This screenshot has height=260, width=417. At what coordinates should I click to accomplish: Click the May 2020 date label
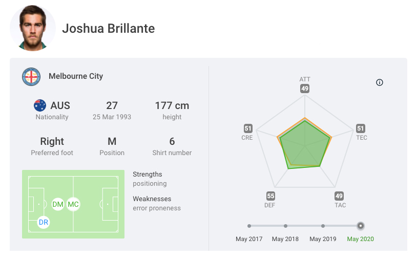coord(361,239)
